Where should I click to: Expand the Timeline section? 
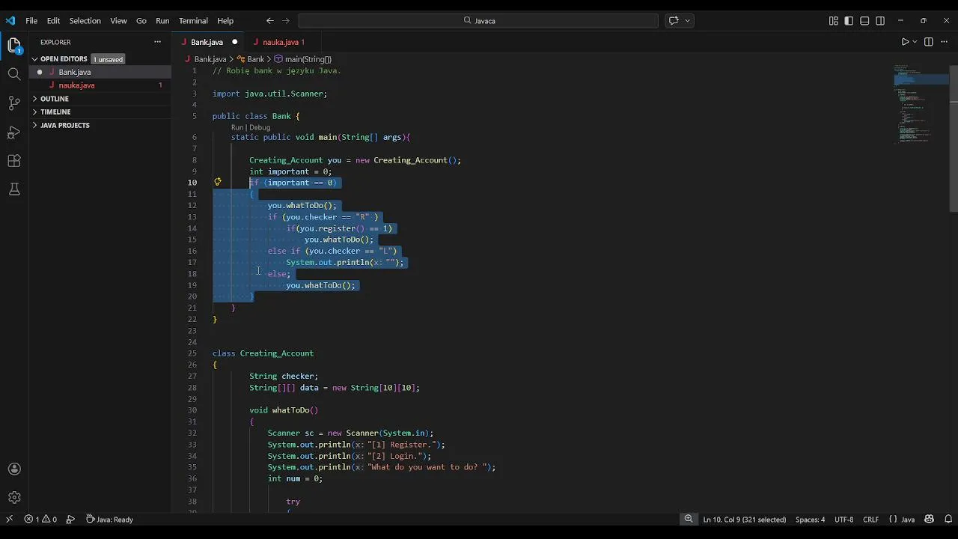tap(55, 112)
